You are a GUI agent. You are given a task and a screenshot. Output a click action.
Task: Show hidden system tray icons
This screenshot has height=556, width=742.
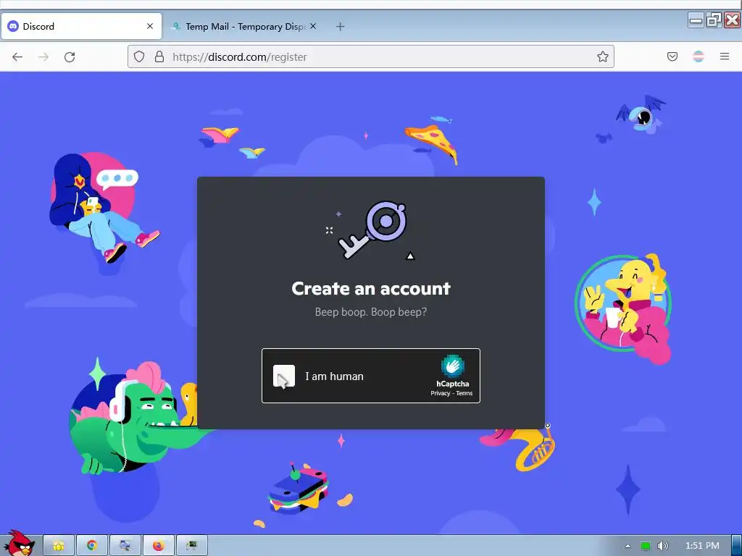click(x=628, y=546)
